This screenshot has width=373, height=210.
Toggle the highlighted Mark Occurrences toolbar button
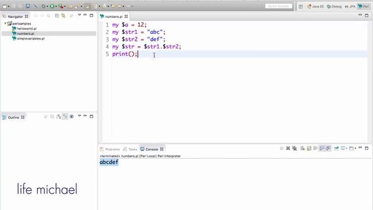point(87,6)
